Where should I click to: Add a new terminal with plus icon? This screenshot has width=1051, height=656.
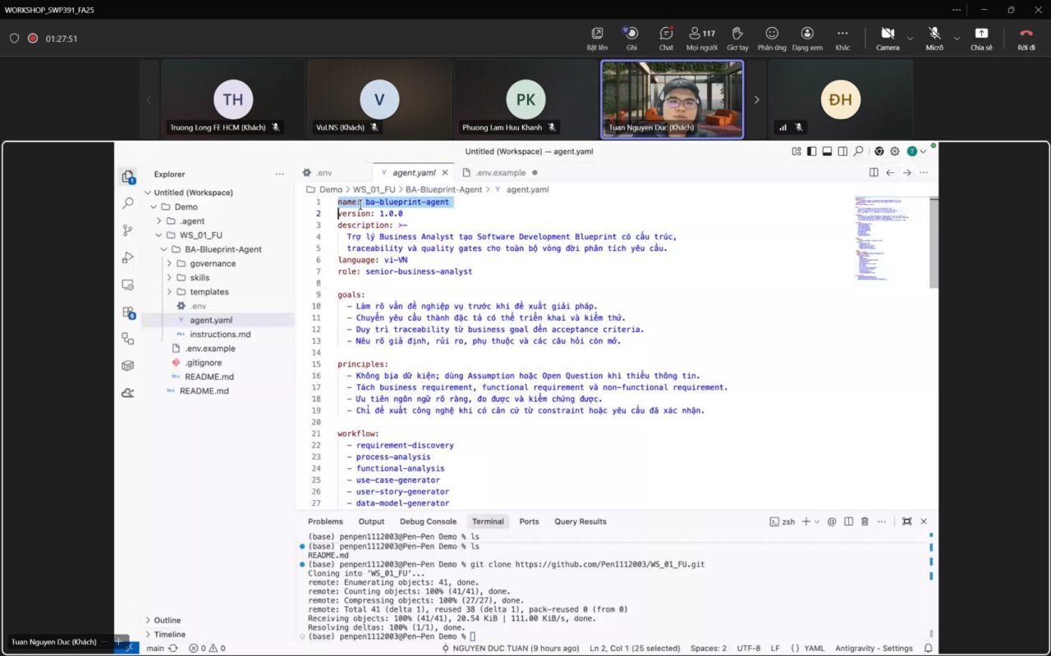(x=806, y=522)
